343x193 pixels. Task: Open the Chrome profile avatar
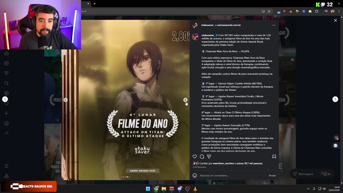333,11
